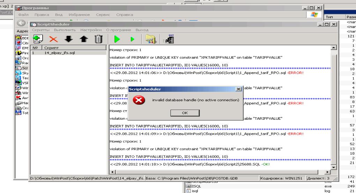This screenshot has width=356, height=193.
Task: Open Файл menu in Программы window
Action: [23, 15]
